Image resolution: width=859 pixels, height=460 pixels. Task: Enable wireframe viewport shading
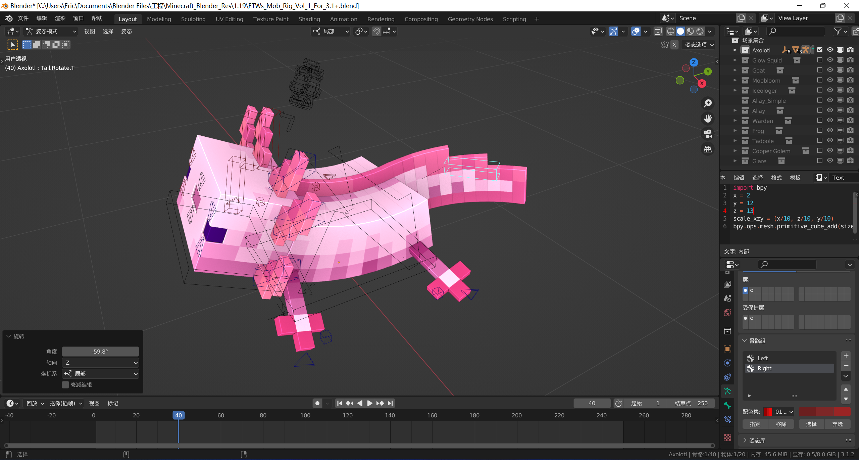point(670,31)
